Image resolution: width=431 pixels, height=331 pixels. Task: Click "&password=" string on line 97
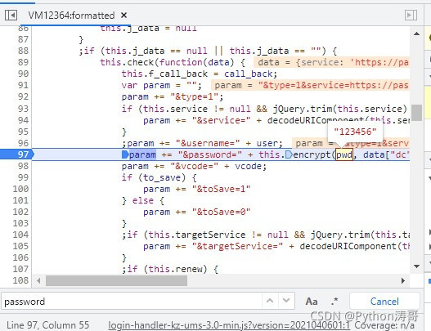click(x=210, y=154)
